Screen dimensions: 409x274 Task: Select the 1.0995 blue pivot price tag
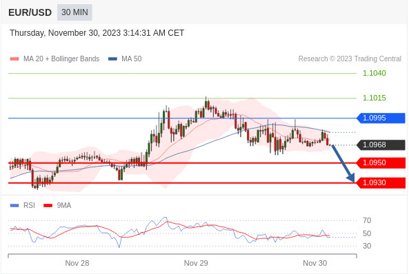point(381,118)
